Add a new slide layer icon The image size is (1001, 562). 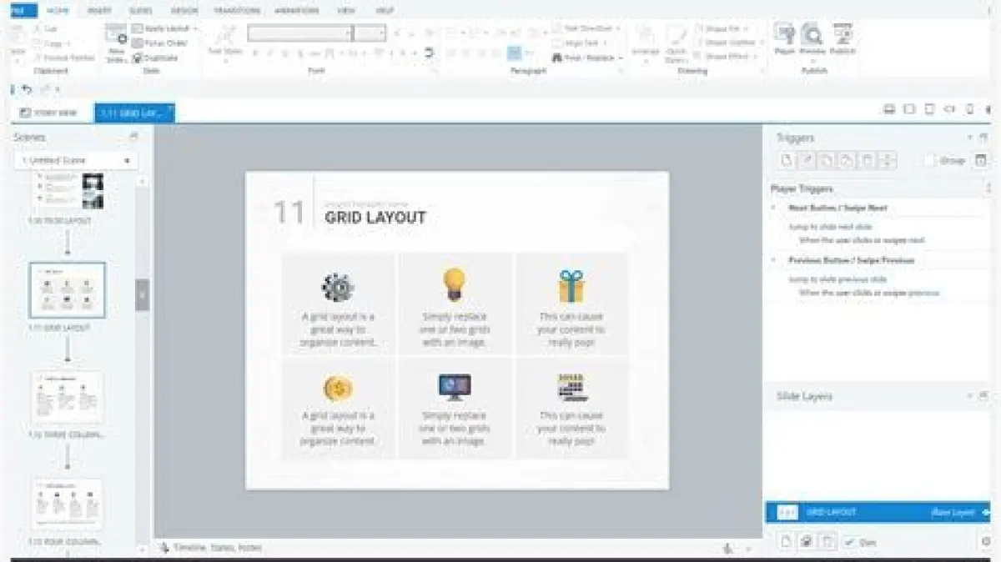coord(786,542)
